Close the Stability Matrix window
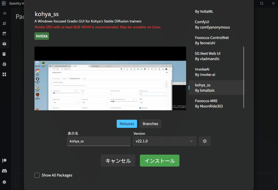This screenshot has width=278, height=190. tap(273, 3)
